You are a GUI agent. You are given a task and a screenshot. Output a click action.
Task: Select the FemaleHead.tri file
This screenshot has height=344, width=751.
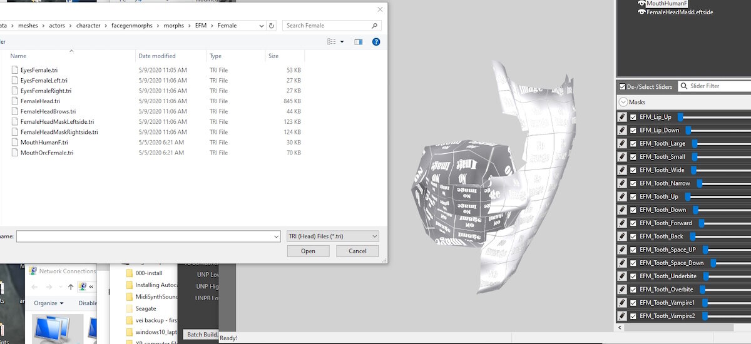tap(40, 101)
